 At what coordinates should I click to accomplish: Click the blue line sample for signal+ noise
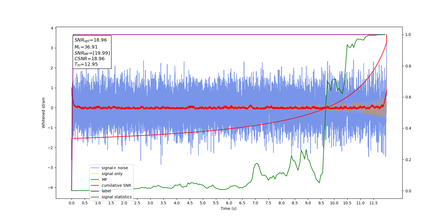[95, 168]
